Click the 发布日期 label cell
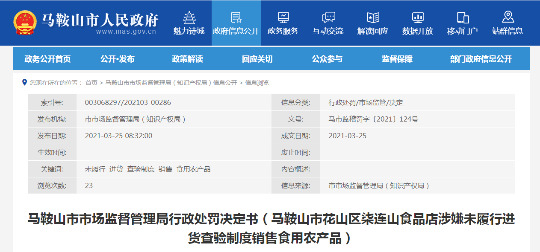 click(x=52, y=136)
